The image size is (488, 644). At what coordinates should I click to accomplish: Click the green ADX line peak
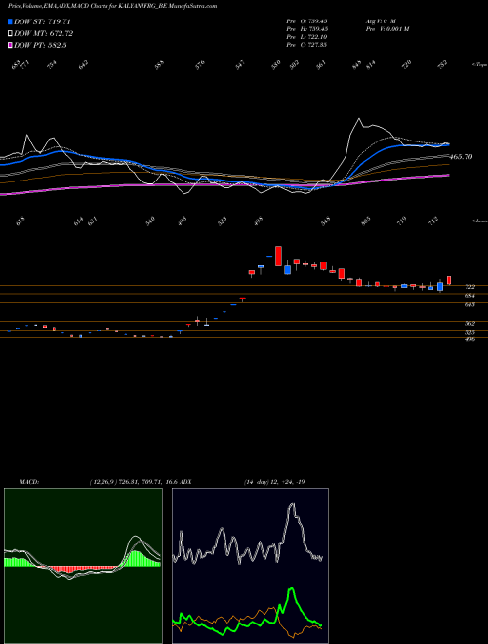tap(291, 589)
